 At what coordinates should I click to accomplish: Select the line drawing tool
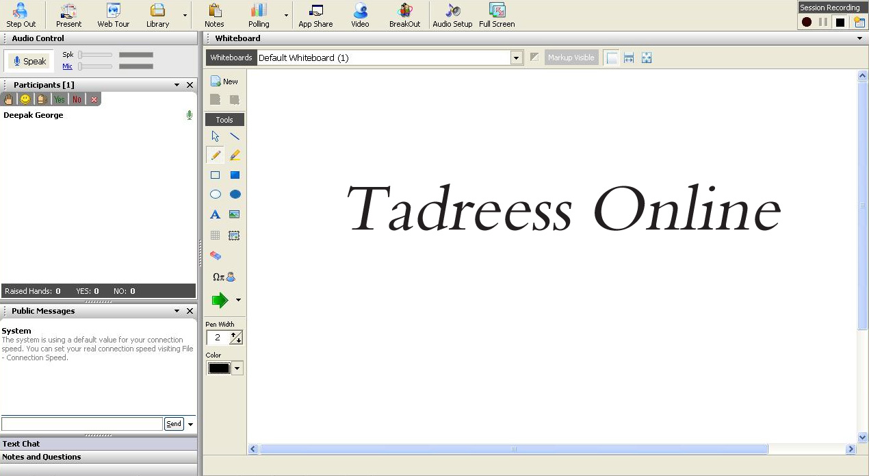(x=235, y=136)
